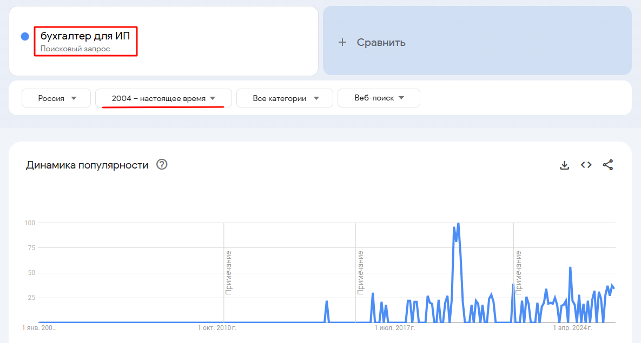641x343 pixels.
Task: Open the 2004 – настоящее время period dropdown
Action: pyautogui.click(x=163, y=98)
